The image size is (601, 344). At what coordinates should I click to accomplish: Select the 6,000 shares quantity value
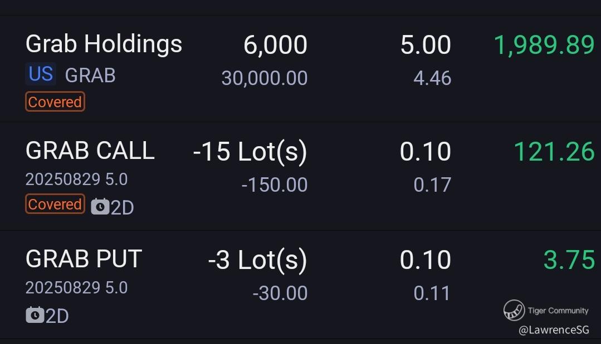275,44
